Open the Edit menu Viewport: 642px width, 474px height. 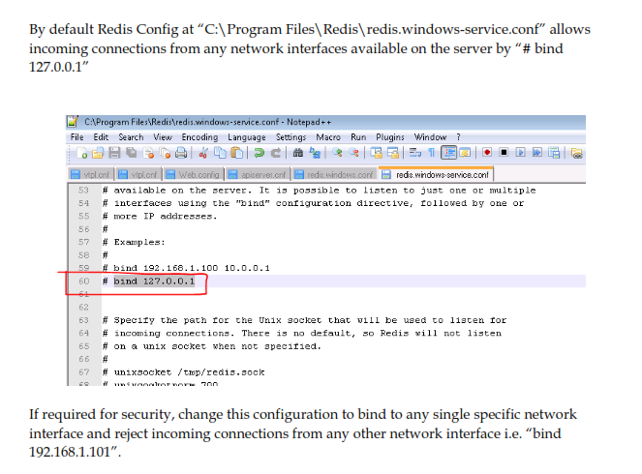[x=101, y=137]
